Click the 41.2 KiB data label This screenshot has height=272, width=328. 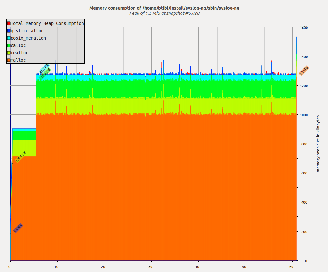pos(44,69)
